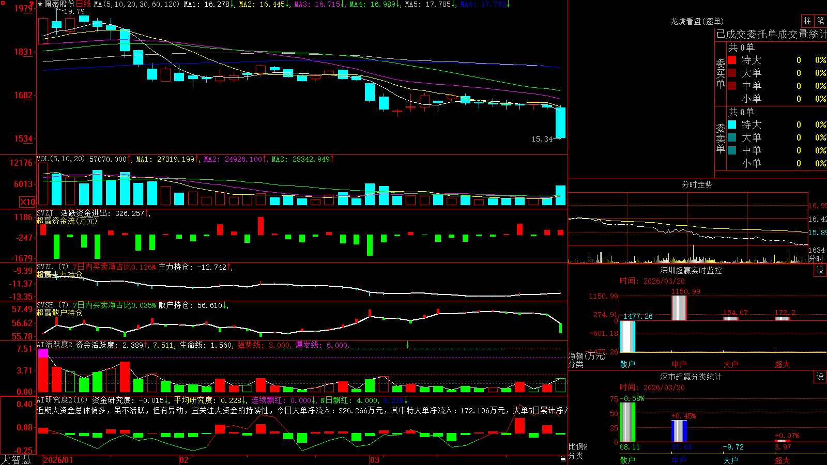
Task: Click the 已成交委托单成交量统计 header
Action: click(771, 34)
